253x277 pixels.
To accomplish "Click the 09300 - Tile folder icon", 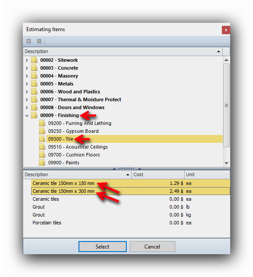I will (42, 139).
